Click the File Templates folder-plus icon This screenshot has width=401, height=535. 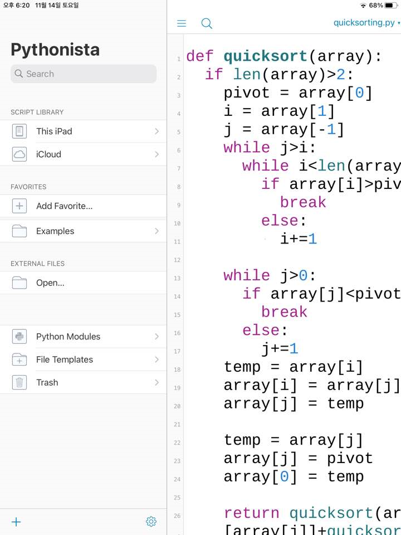(19, 359)
